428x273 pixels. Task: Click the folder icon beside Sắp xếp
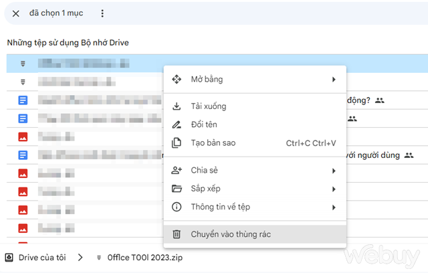click(177, 189)
